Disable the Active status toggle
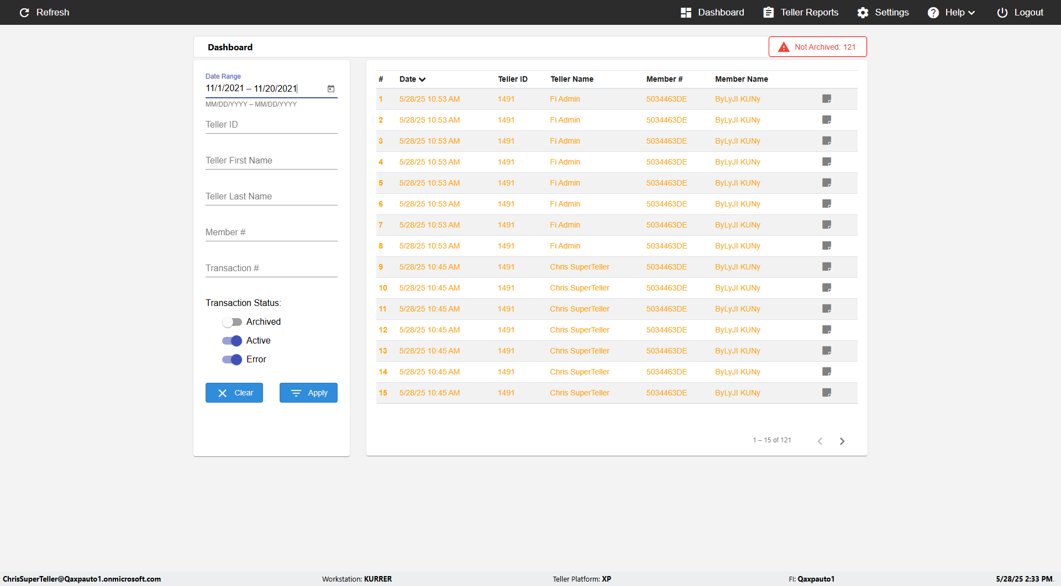Viewport: 1061px width, 586px height. (232, 341)
